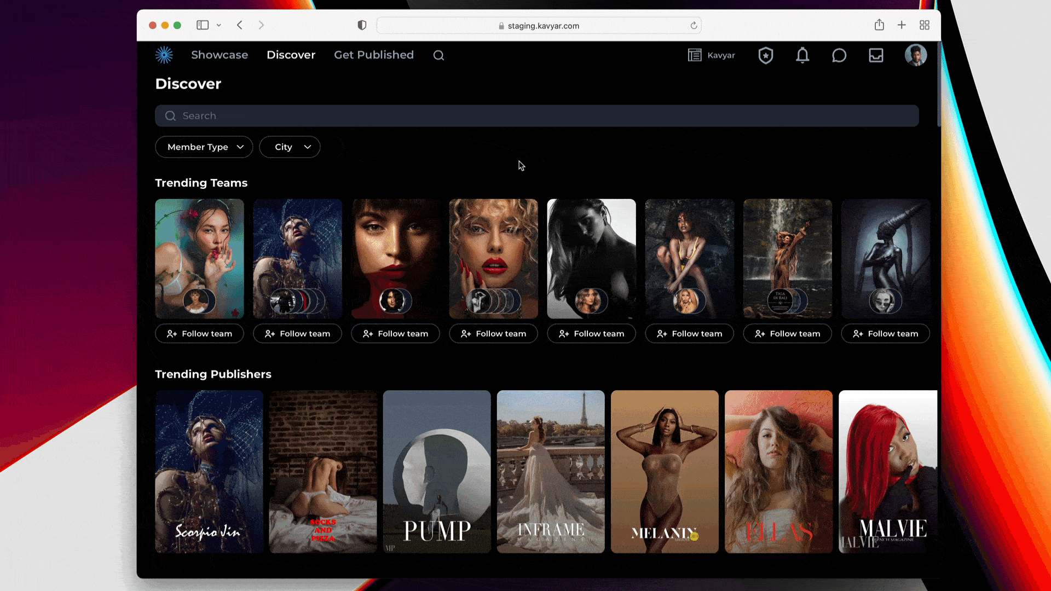The image size is (1051, 591).
Task: Open Scorpio Jin publisher cover
Action: pyautogui.click(x=209, y=471)
